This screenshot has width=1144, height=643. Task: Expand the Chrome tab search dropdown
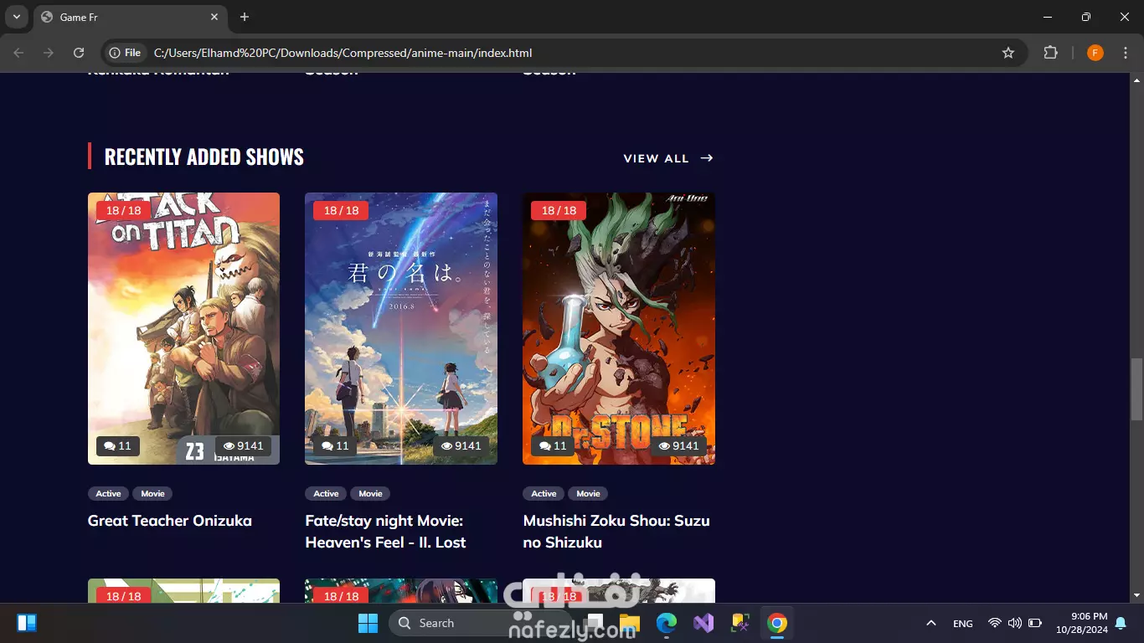pos(16,17)
